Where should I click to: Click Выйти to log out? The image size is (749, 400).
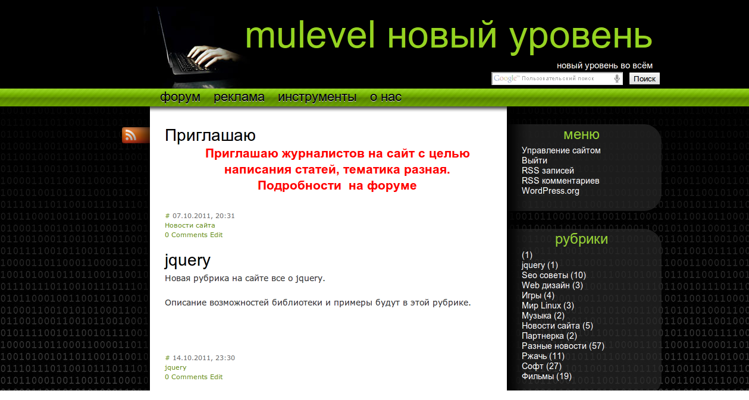tap(534, 160)
